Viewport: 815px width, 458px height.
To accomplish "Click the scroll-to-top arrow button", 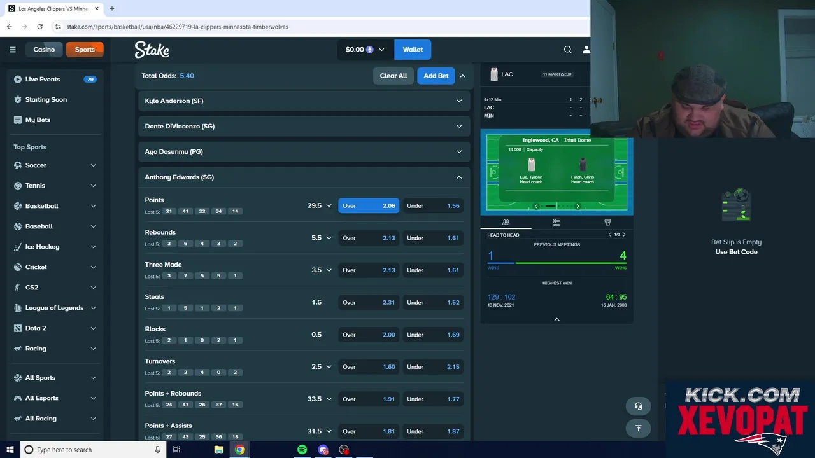I will point(638,428).
